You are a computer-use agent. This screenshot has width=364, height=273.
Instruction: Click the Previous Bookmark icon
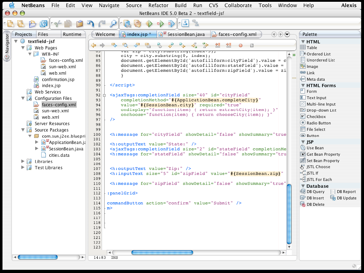coord(182,45)
